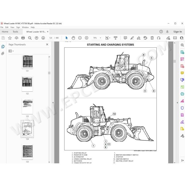Open the right pane search magnifier
Viewport: 185px width, 185px height.
coord(182,45)
